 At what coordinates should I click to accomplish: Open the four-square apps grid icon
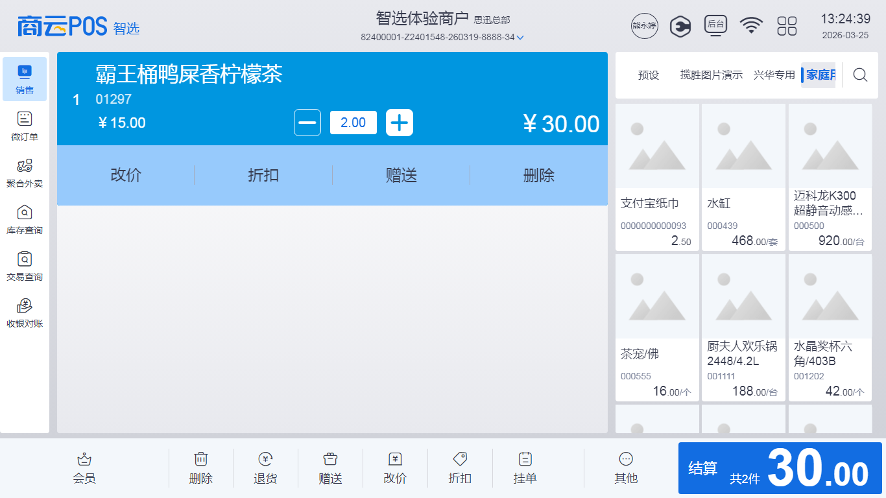point(787,26)
